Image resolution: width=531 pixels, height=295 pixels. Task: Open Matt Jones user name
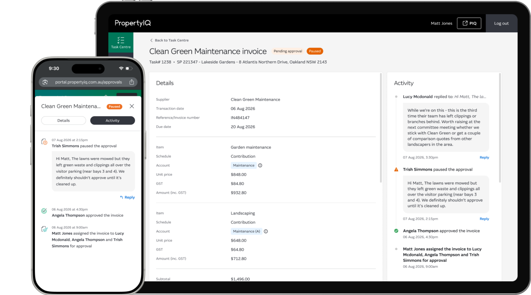[441, 23]
